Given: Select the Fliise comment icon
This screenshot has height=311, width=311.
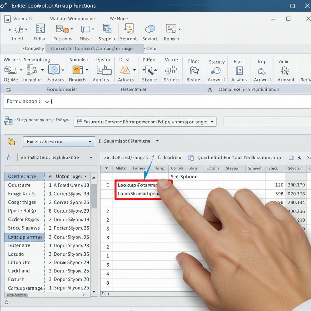Looking at the screenshot, I should pos(85,29).
